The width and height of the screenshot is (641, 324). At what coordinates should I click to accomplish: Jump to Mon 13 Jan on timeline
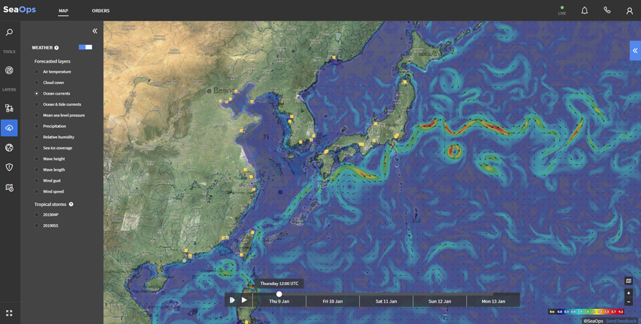click(x=493, y=301)
